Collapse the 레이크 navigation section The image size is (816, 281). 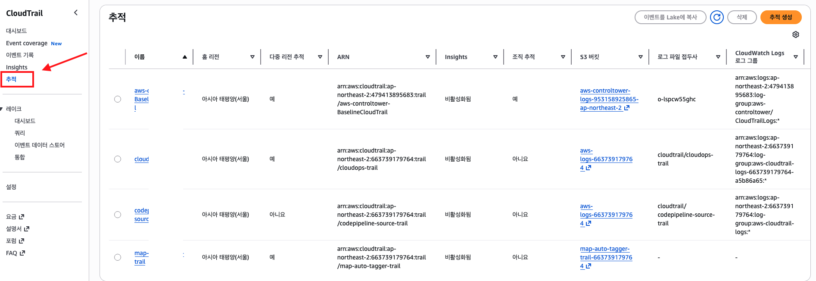point(2,109)
